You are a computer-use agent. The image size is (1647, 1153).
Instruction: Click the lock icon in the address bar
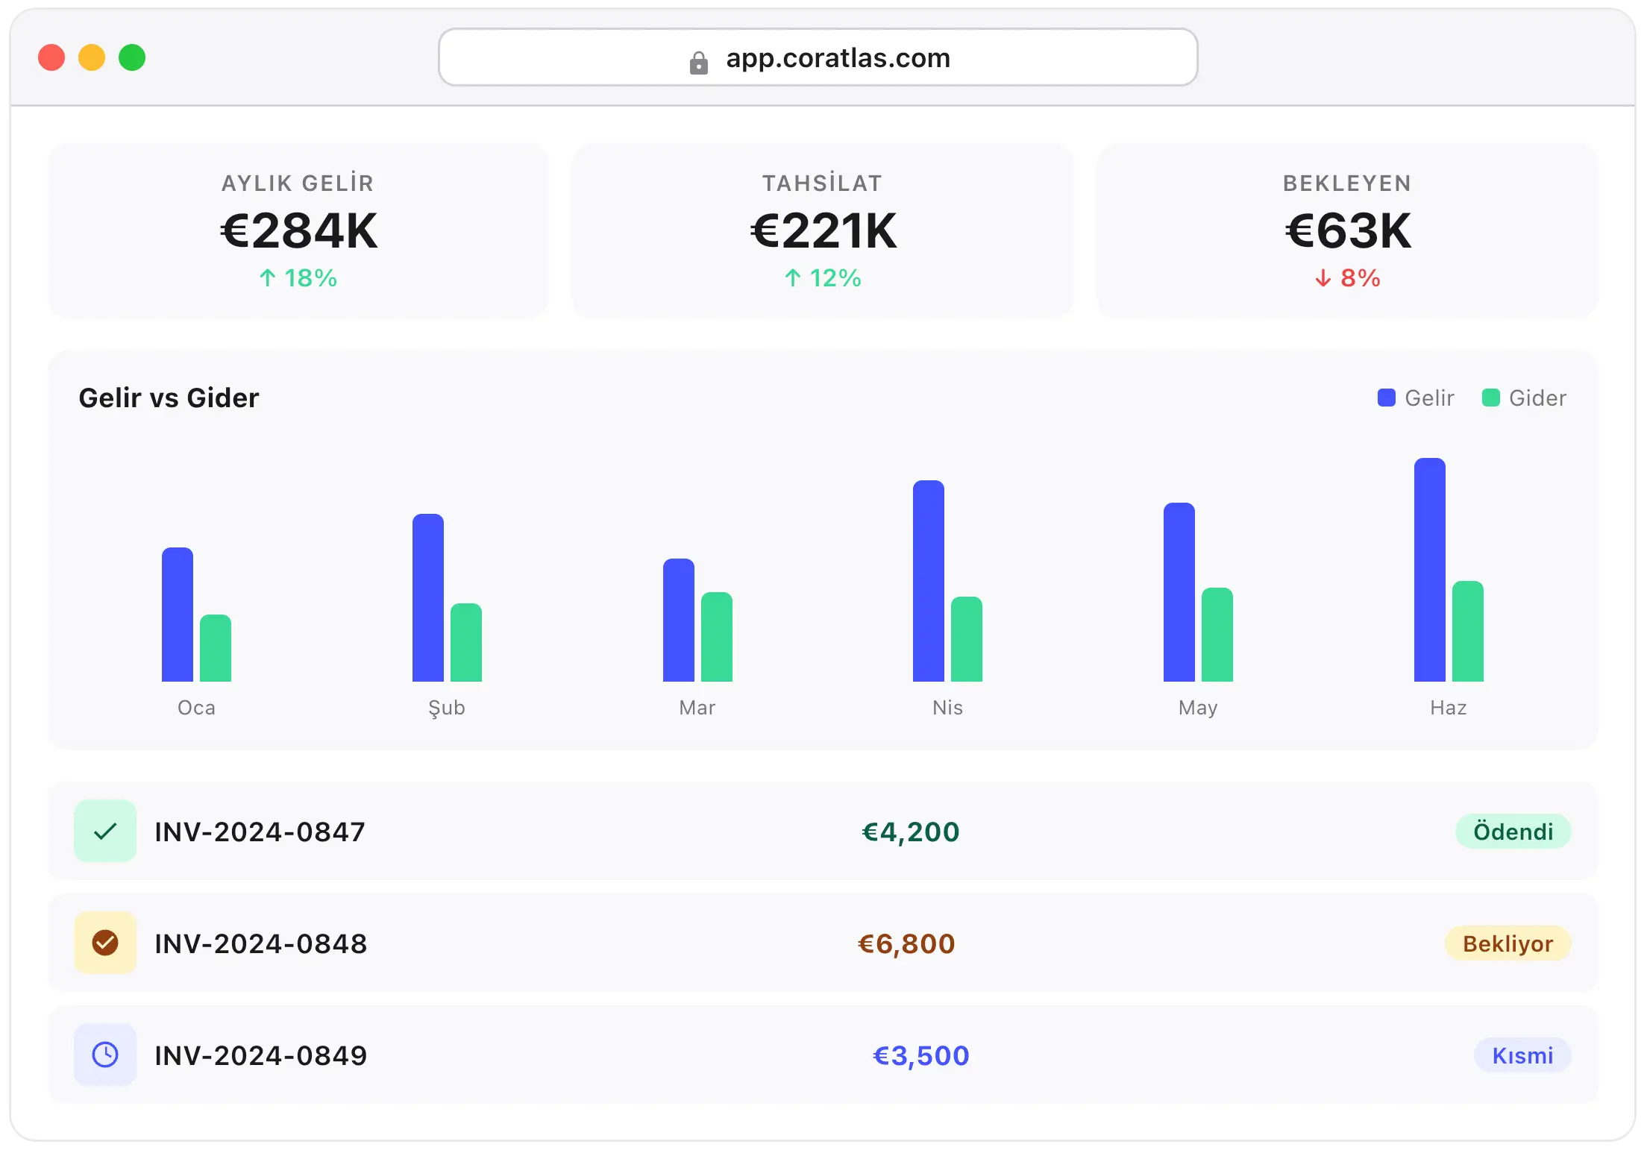point(698,63)
